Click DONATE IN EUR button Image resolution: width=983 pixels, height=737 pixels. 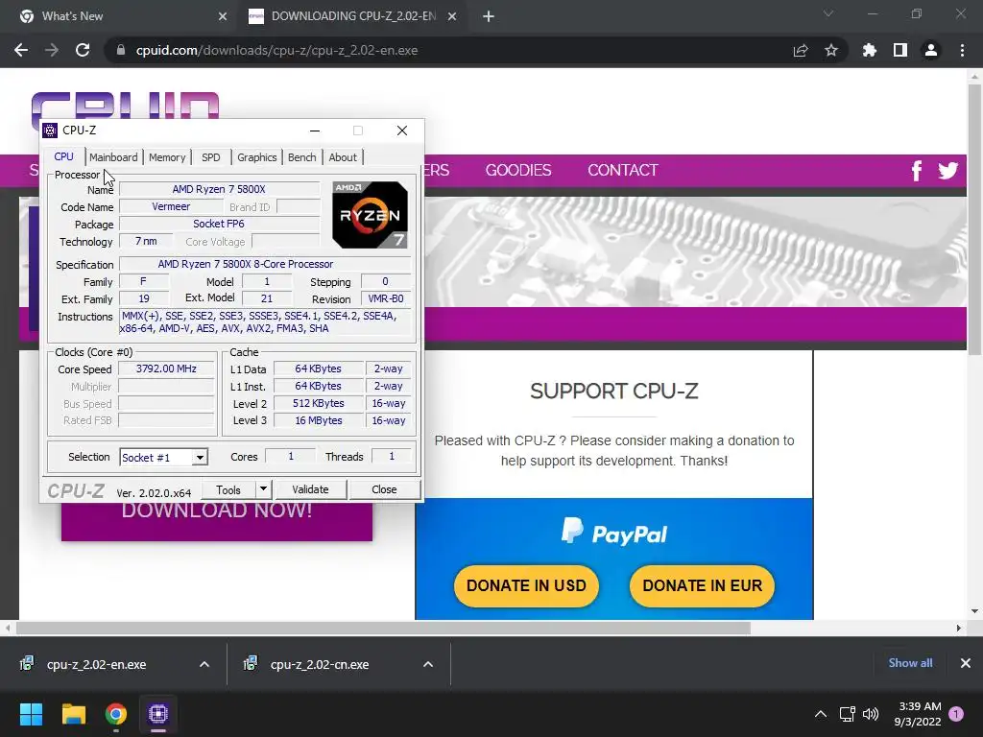702,585
